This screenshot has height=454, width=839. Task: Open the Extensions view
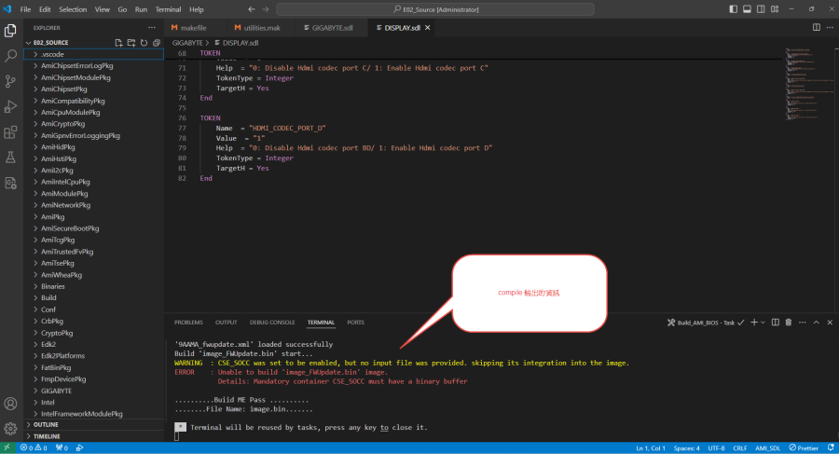[10, 131]
